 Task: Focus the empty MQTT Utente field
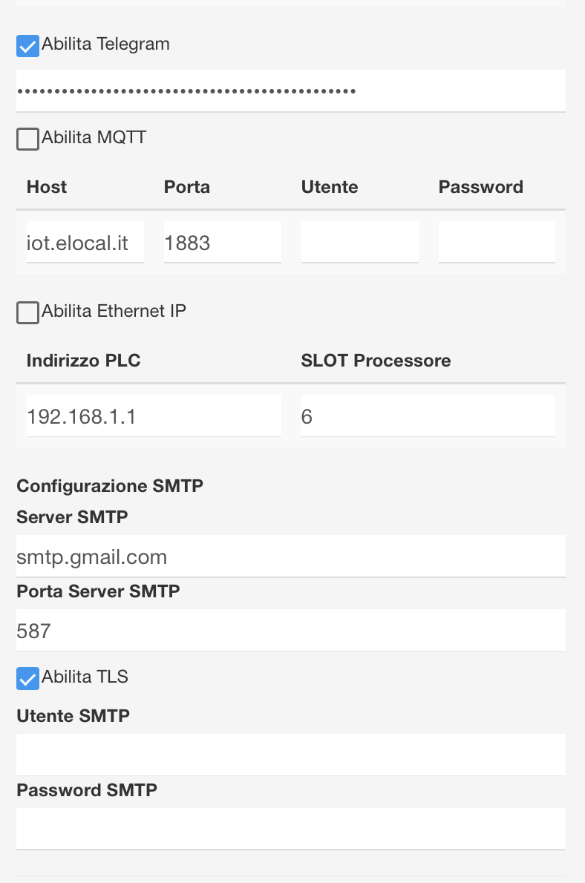pos(359,242)
